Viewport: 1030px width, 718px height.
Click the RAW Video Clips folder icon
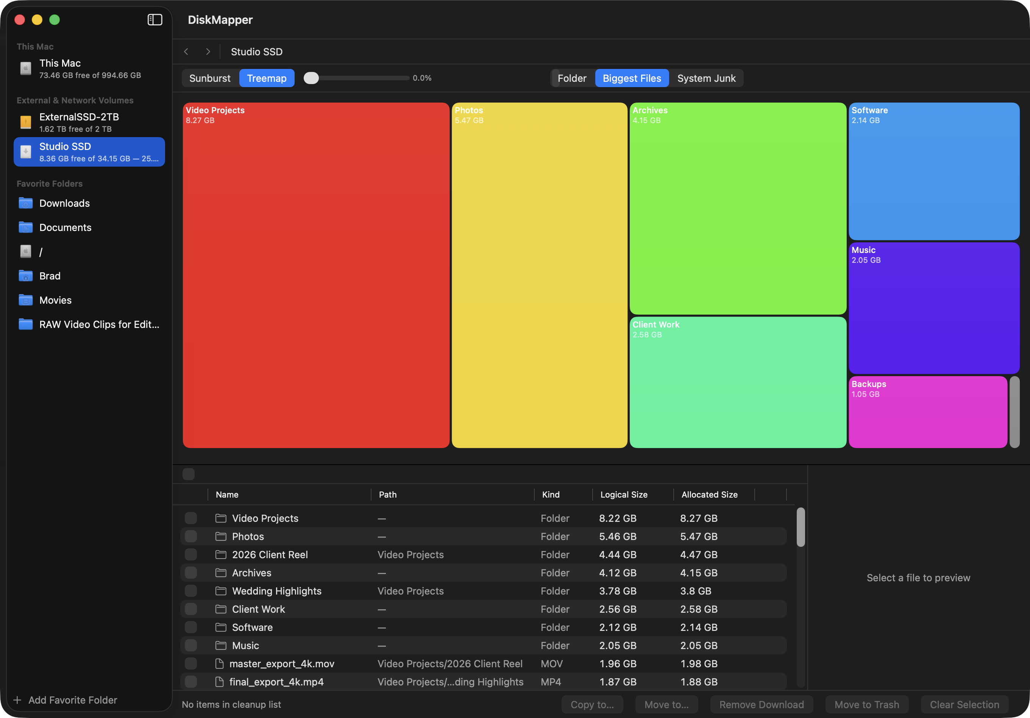(x=26, y=325)
